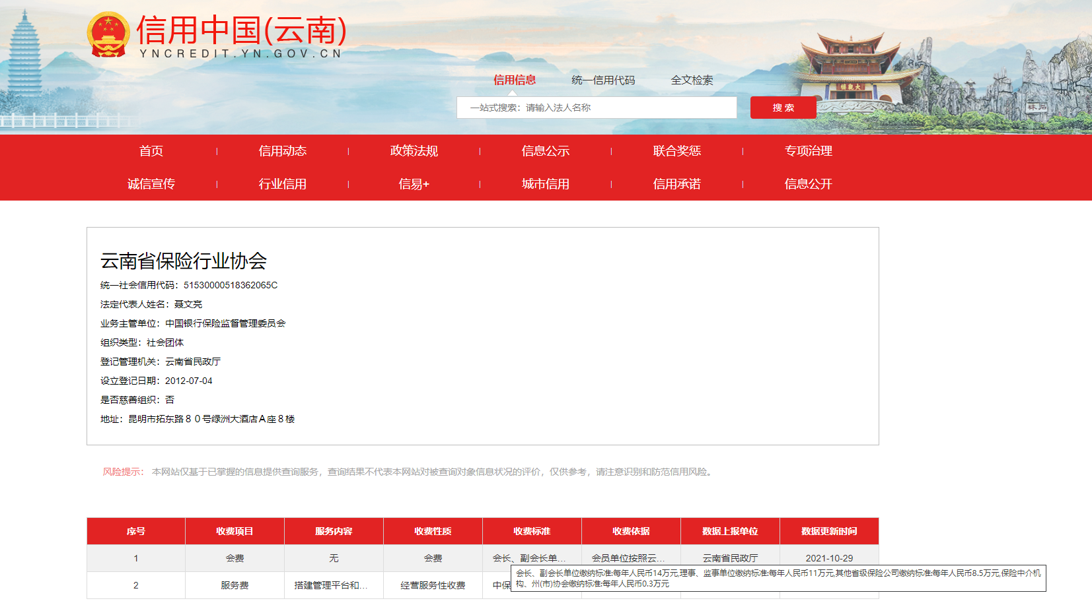Click sequence number 2 in table

pos(136,585)
